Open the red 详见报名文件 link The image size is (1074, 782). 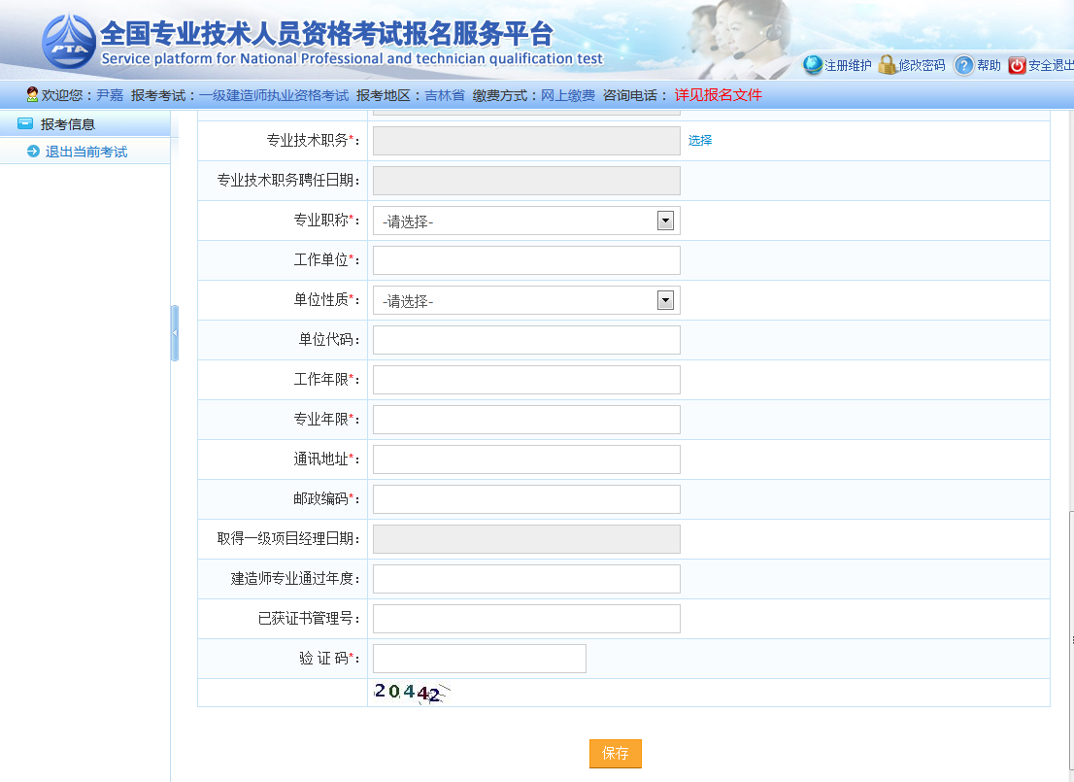(x=718, y=95)
